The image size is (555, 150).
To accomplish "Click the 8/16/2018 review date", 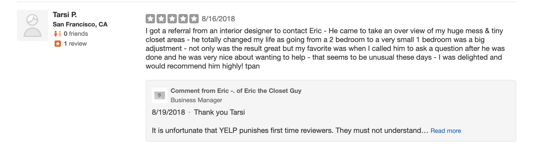I will pyautogui.click(x=218, y=19).
